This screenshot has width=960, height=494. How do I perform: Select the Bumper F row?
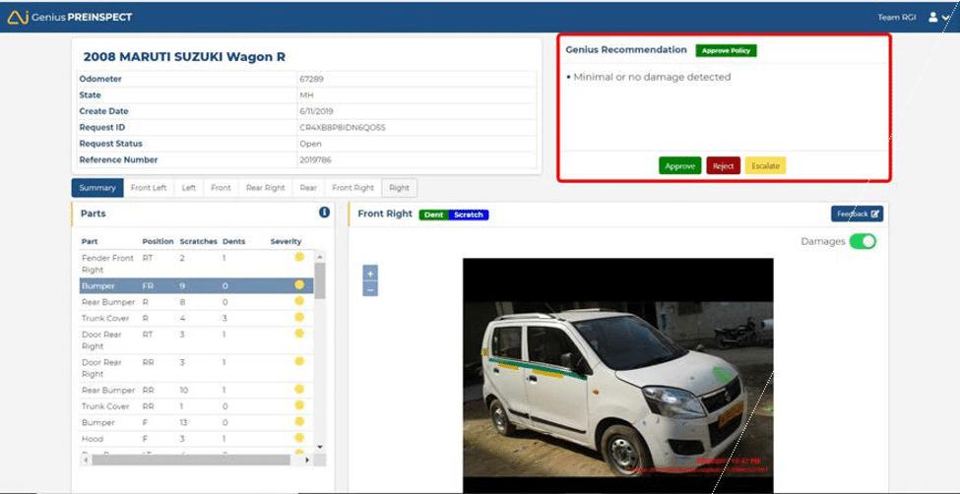coord(197,422)
